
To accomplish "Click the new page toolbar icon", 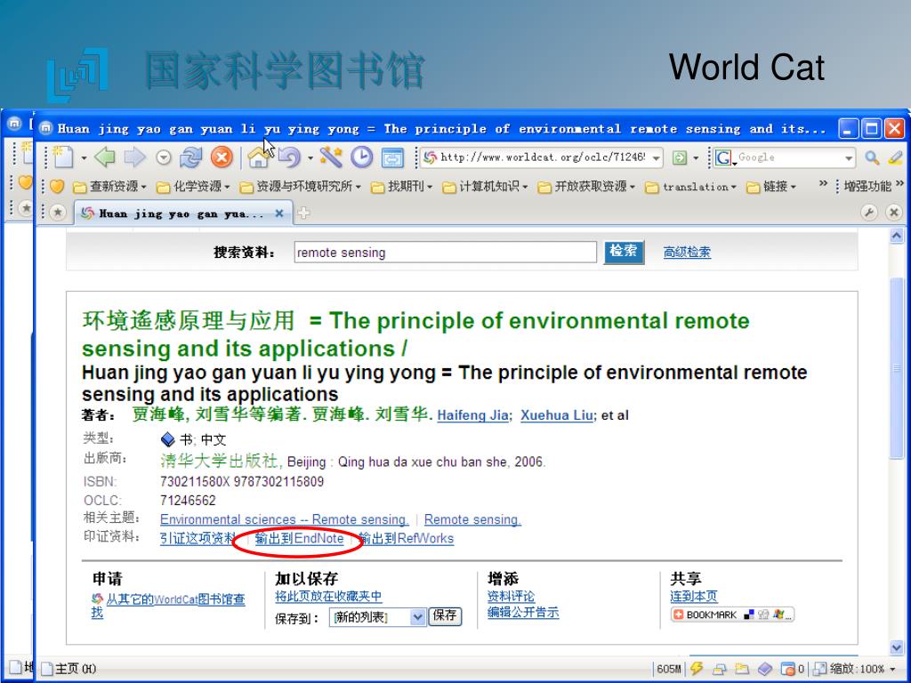I will click(x=63, y=157).
